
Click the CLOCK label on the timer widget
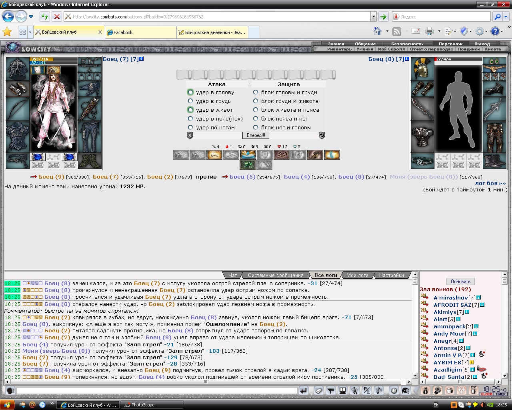(486, 394)
